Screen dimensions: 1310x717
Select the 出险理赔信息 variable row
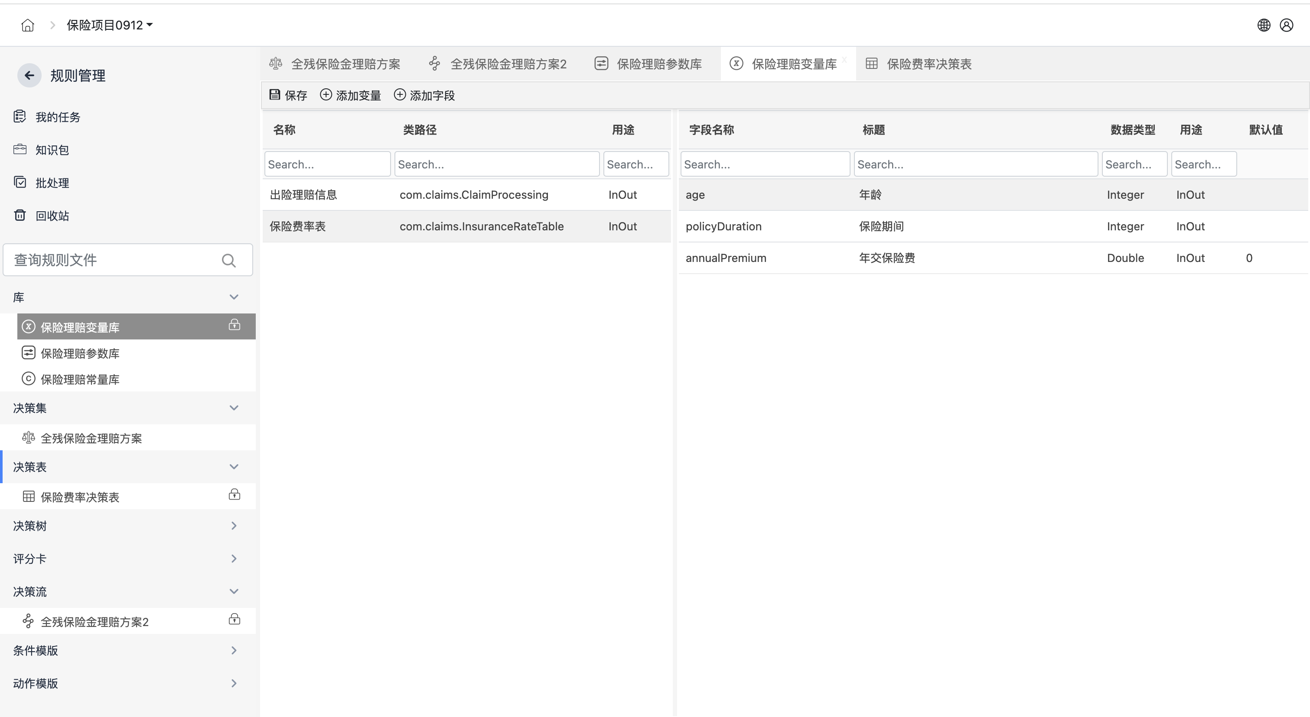pyautogui.click(x=303, y=195)
